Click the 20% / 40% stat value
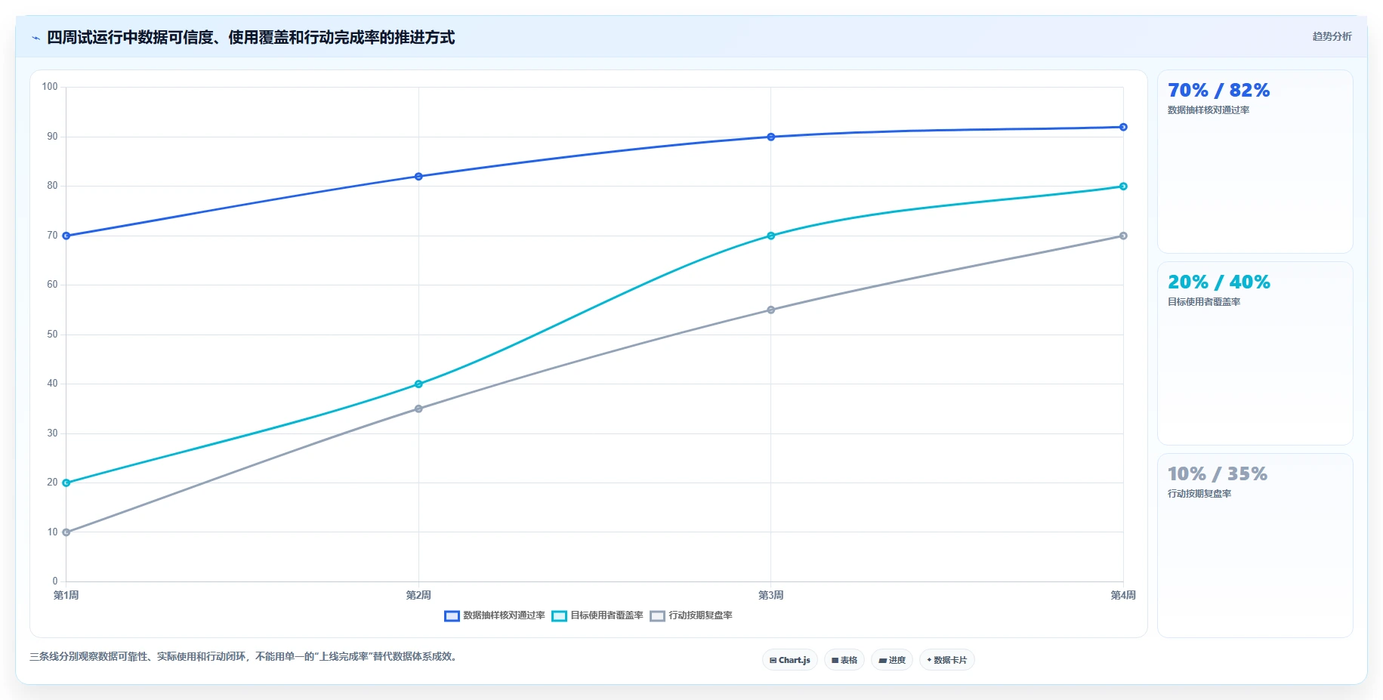 (1218, 282)
